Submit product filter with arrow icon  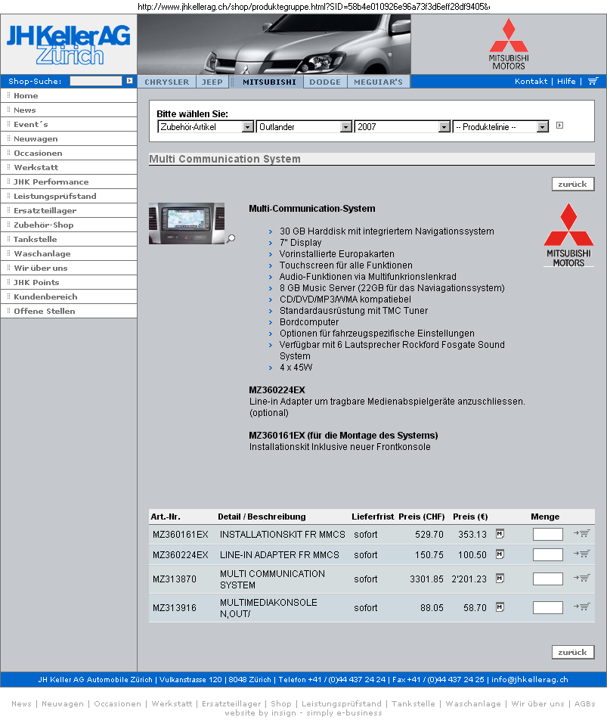(559, 126)
